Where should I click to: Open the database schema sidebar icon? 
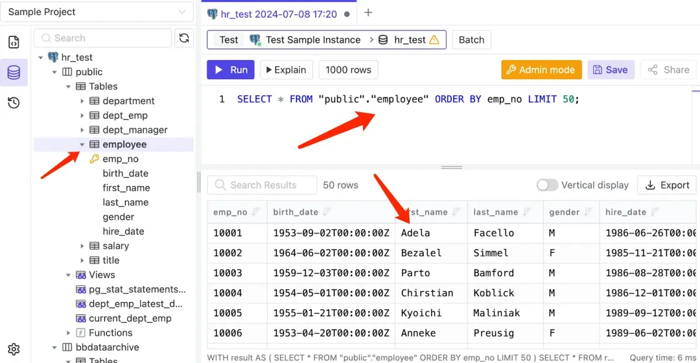tap(14, 73)
